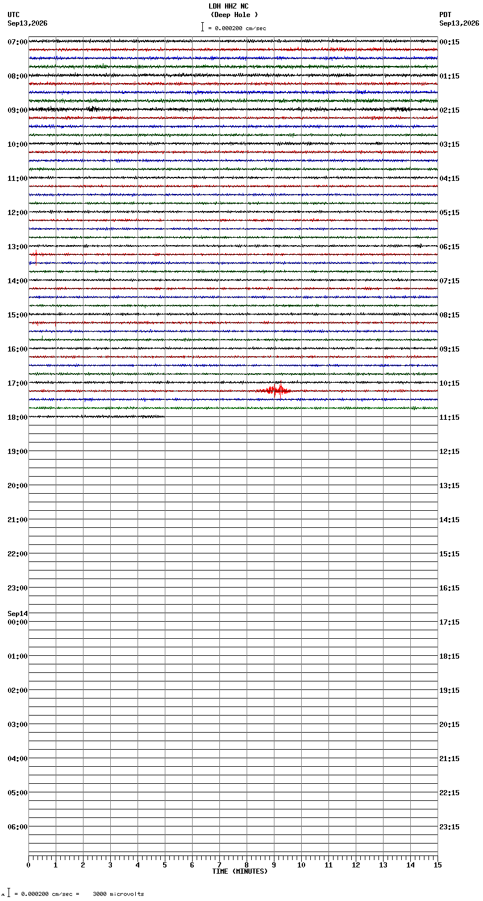Click the 00:00 UTC time label

(x=18, y=622)
